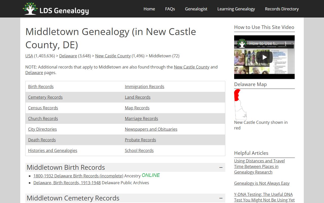
Task: Jump to Death Records
Action: click(x=42, y=140)
